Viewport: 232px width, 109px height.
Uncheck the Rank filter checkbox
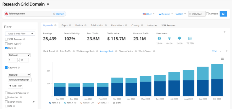coord(6,48)
